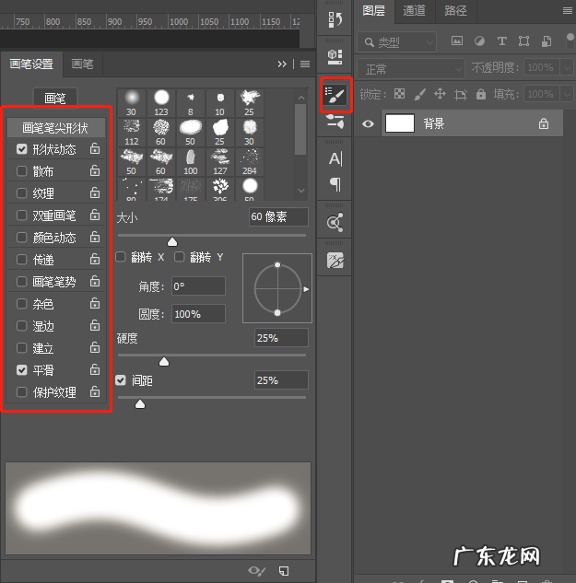This screenshot has width=576, height=583.
Task: Switch to the Brush Settings (画笔设置) tab
Action: (31, 64)
